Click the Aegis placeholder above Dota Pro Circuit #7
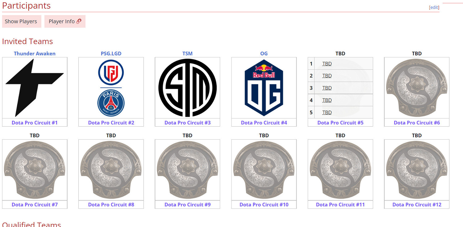This screenshot has height=227, width=463. point(35,170)
